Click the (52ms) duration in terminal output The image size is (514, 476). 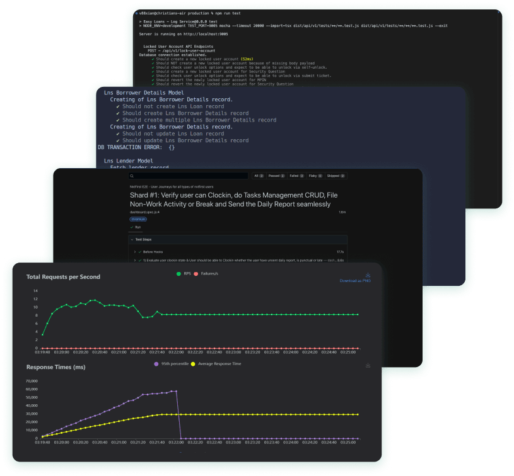[x=247, y=59]
